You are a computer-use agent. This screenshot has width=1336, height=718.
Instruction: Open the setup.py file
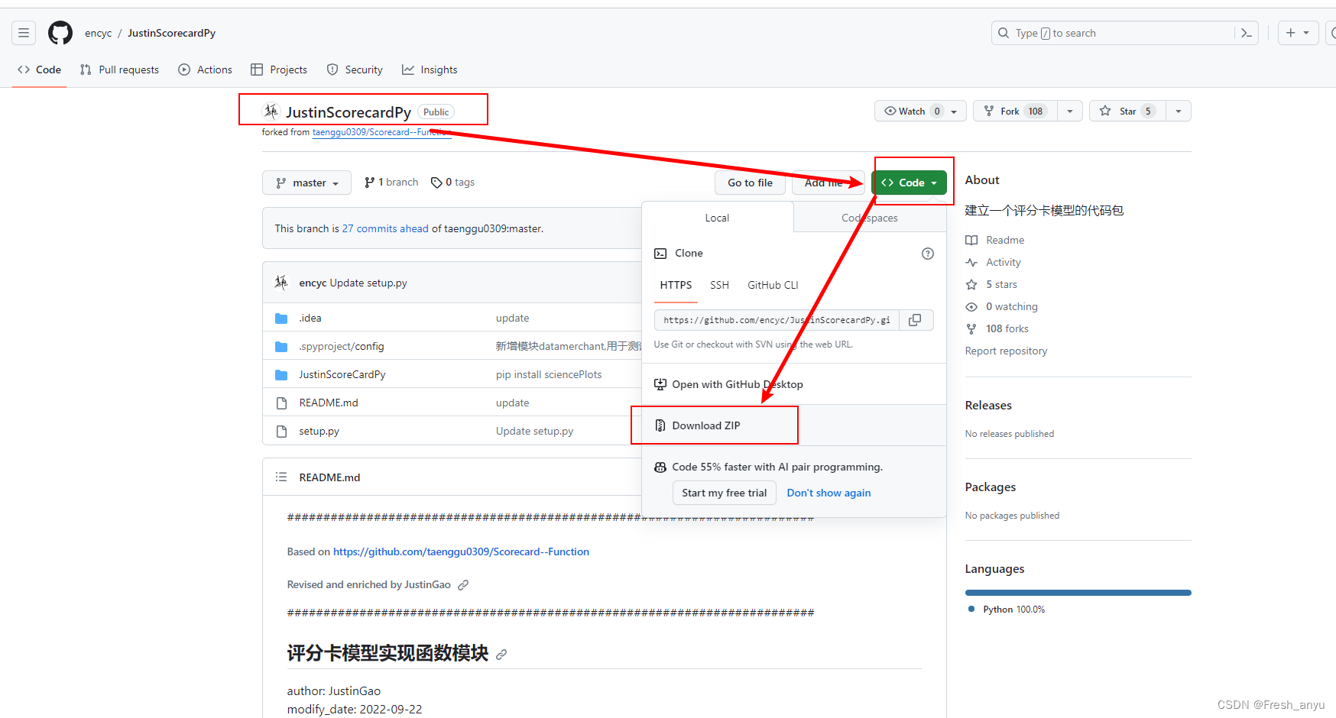click(319, 431)
